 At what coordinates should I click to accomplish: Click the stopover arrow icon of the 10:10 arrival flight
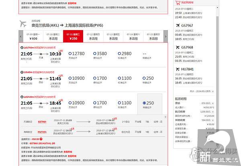[41, 54]
